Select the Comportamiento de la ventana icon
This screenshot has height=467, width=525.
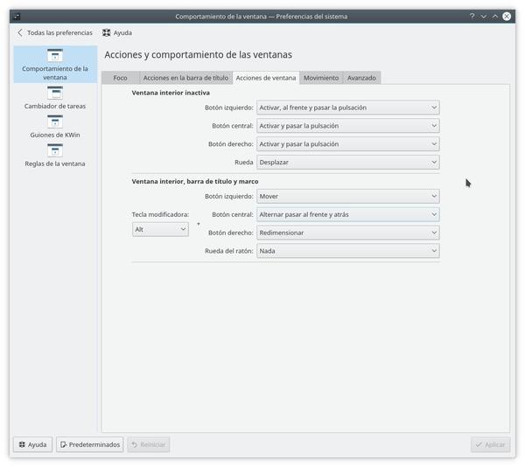[x=55, y=56]
